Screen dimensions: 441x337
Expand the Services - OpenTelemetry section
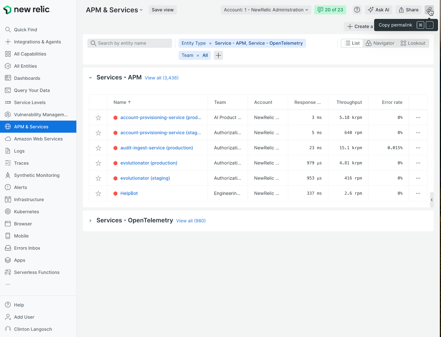(90, 220)
